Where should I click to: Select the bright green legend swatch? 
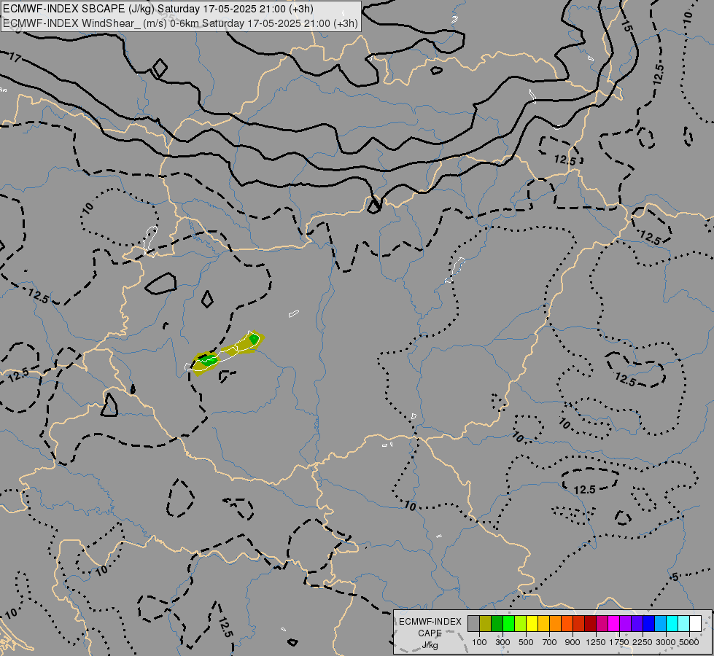click(508, 623)
